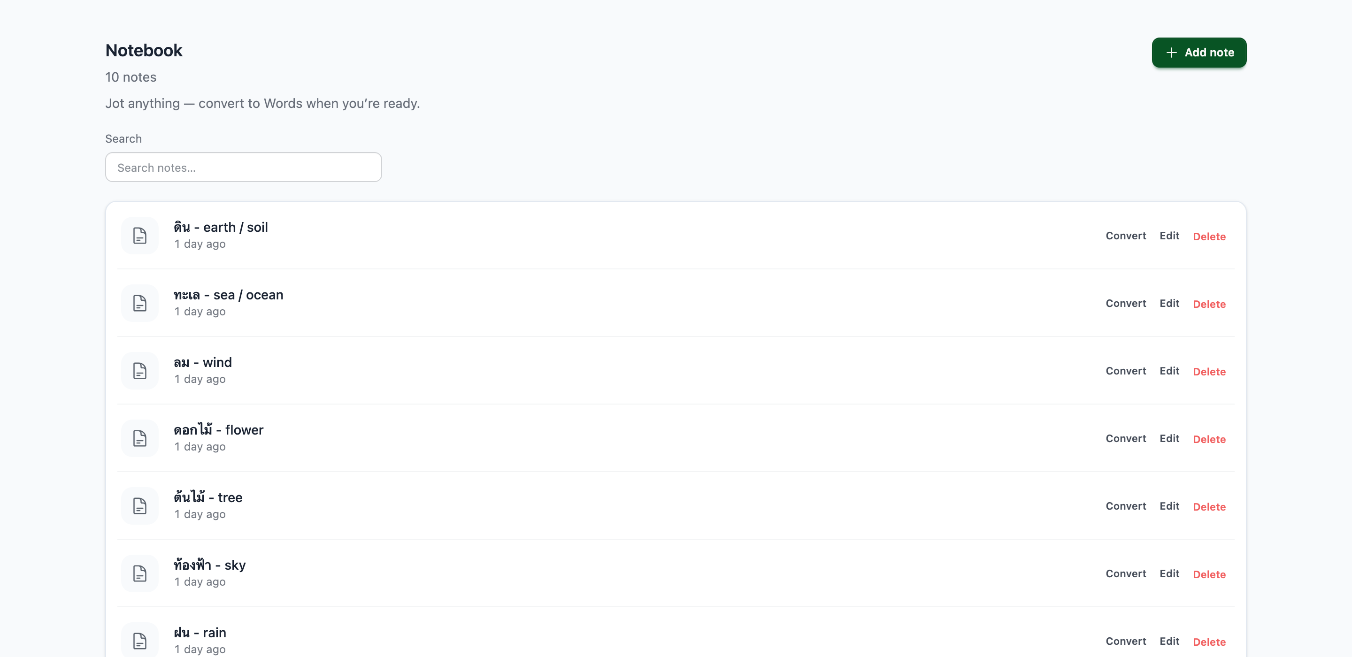The width and height of the screenshot is (1352, 657).
Task: Convert the earth / soil note
Action: [1126, 236]
